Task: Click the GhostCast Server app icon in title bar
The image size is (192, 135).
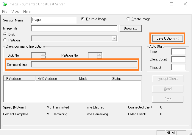Action: click(5, 4)
